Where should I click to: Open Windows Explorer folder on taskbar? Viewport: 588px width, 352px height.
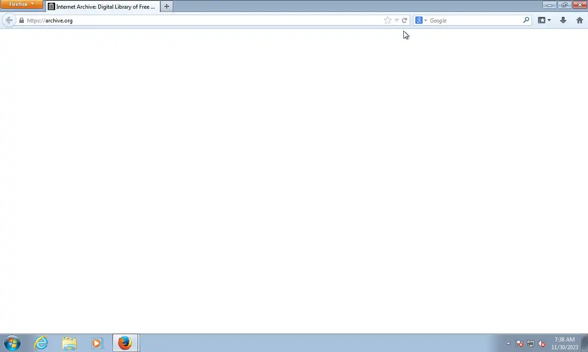69,343
